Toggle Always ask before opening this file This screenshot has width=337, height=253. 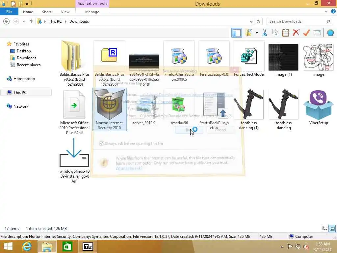coord(101,144)
